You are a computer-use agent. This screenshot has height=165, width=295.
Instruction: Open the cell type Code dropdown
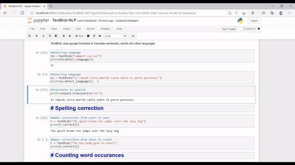[116, 36]
